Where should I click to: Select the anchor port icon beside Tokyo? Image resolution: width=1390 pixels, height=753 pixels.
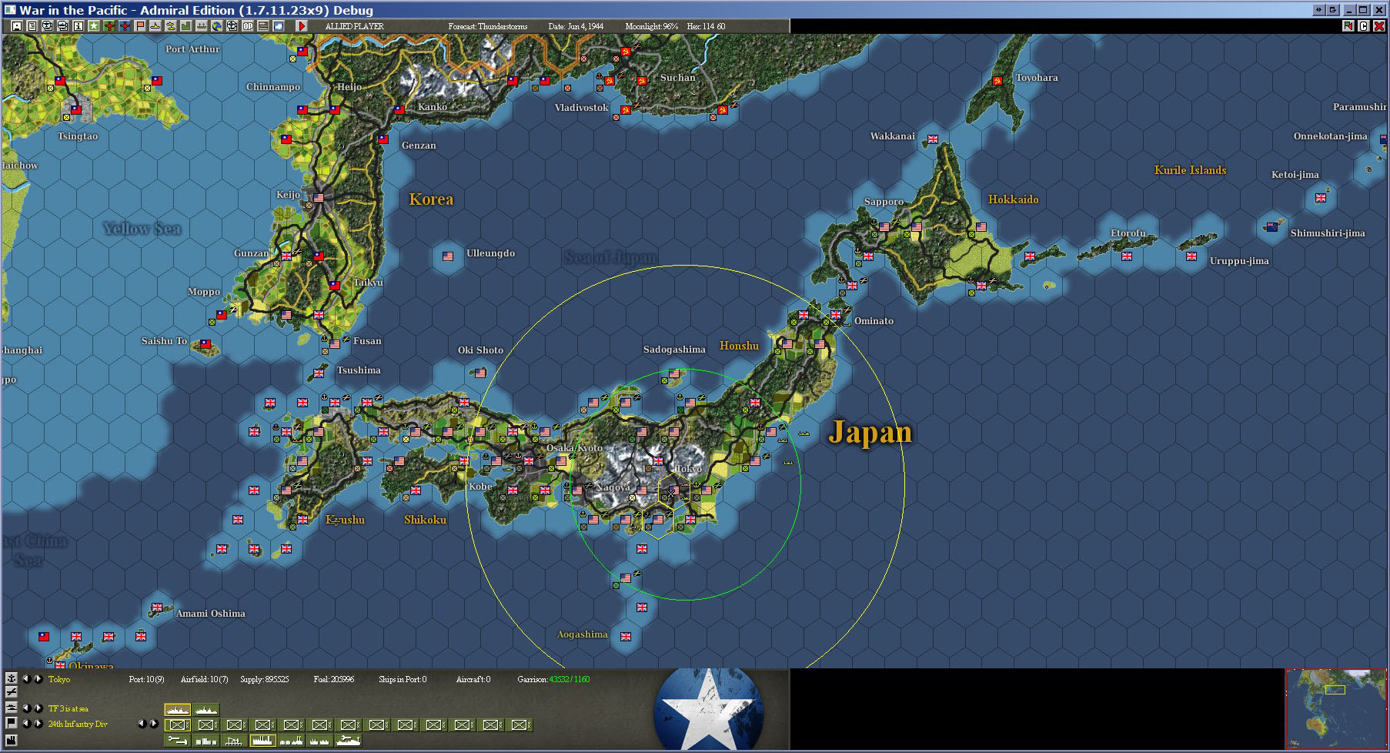click(x=12, y=678)
